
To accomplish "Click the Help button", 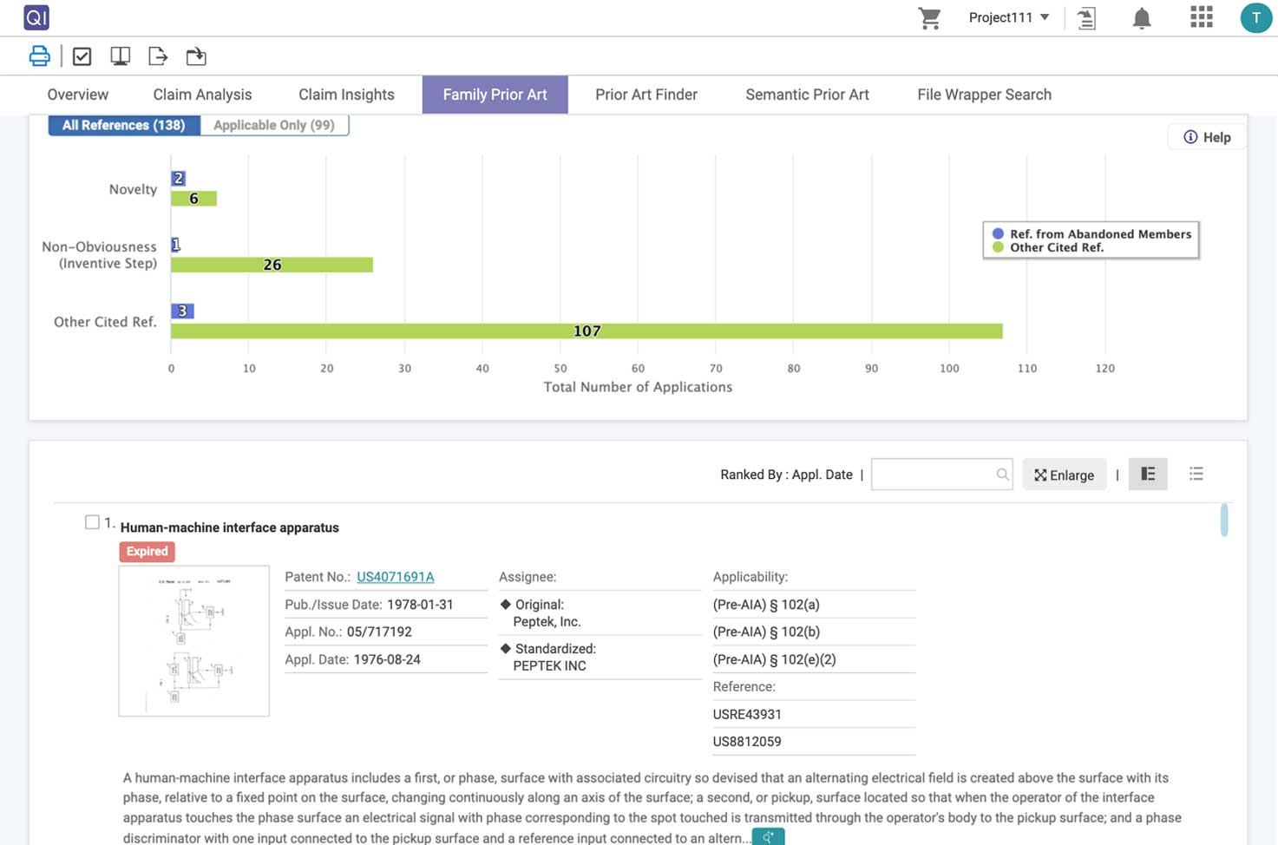I will [1207, 137].
